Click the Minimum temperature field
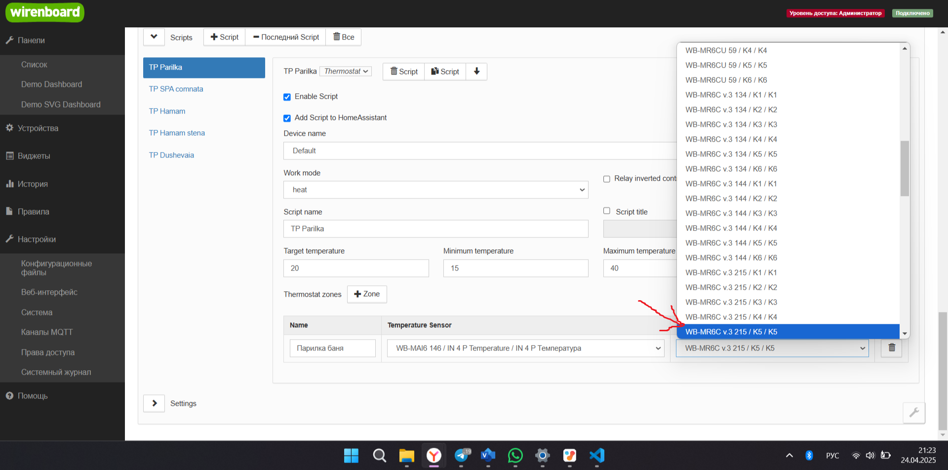 coord(516,268)
